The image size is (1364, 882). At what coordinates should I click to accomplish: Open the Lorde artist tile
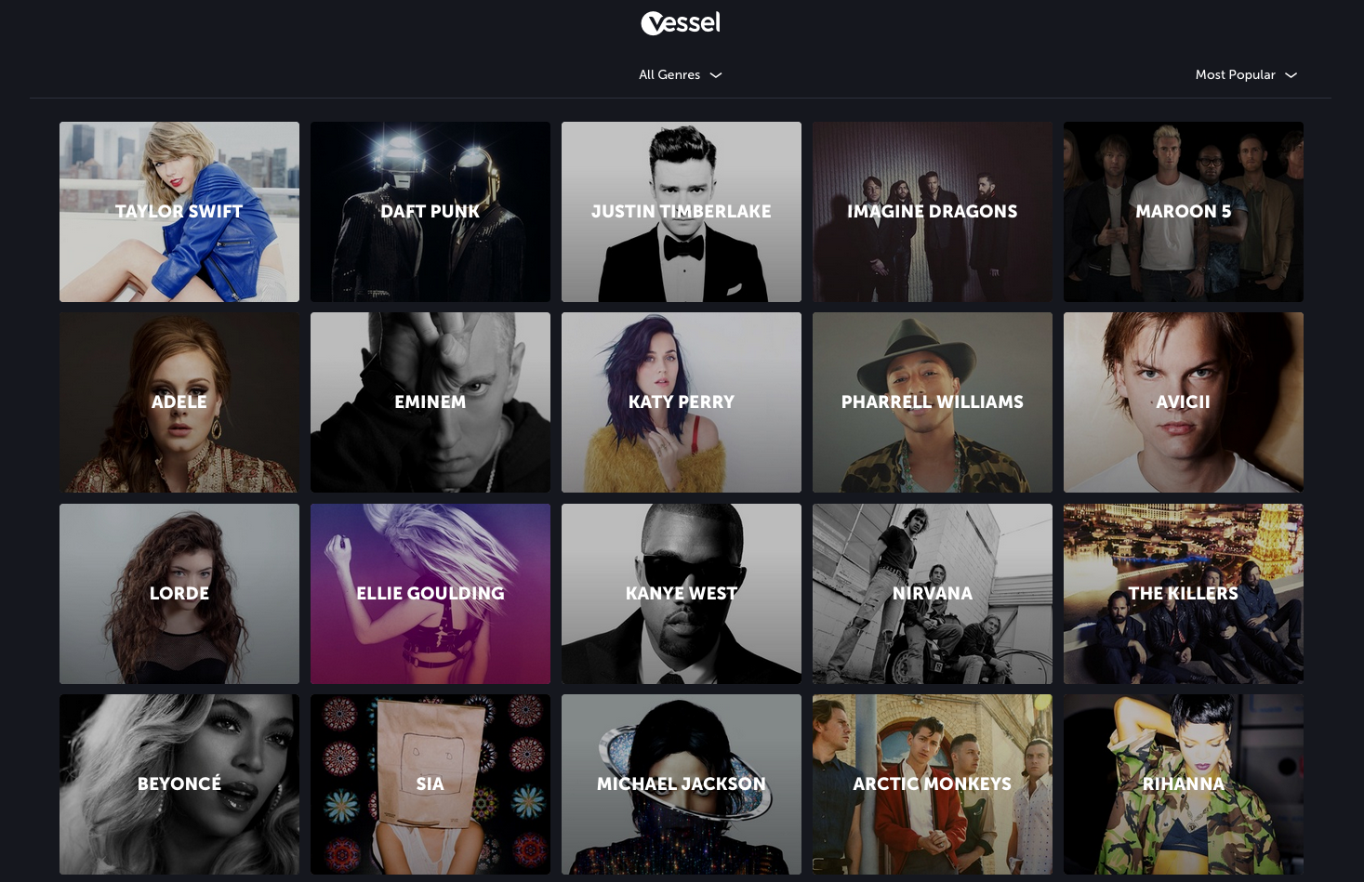tap(179, 594)
